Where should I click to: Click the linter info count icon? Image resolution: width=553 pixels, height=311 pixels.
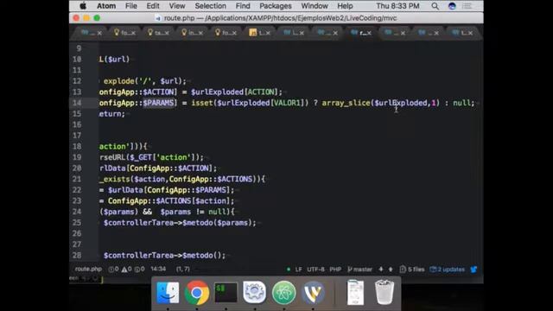140,270
